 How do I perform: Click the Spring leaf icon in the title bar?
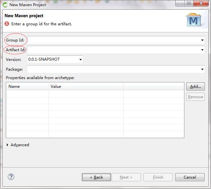(x=5, y=5)
